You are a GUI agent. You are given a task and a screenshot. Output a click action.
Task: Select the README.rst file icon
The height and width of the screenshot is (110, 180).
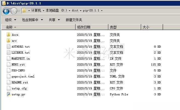(x=8, y=82)
